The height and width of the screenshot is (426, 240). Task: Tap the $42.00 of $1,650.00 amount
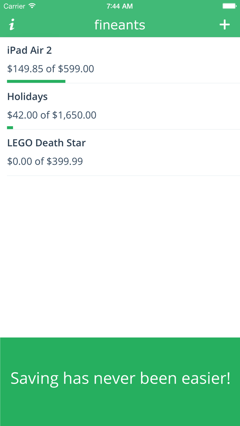coord(52,115)
